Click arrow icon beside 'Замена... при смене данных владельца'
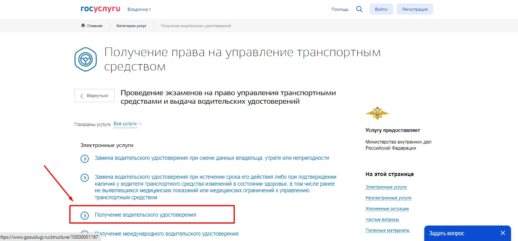 [x=84, y=159]
